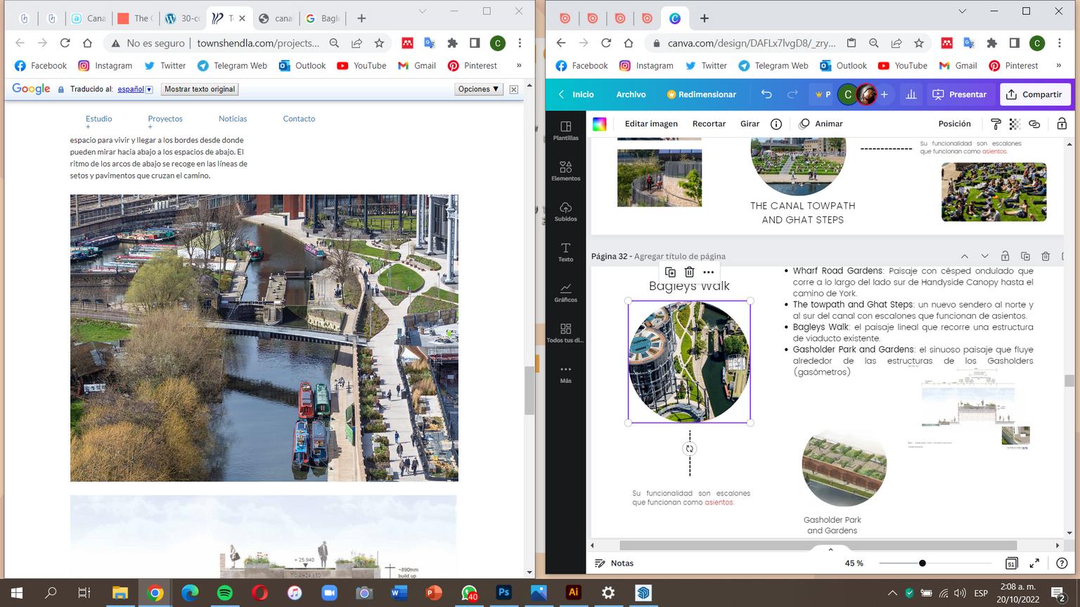The height and width of the screenshot is (607, 1080).
Task: Click Mostrar texto original button
Action: tap(200, 89)
